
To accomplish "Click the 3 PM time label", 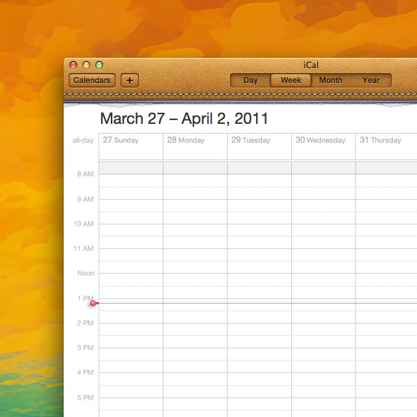I will [86, 348].
